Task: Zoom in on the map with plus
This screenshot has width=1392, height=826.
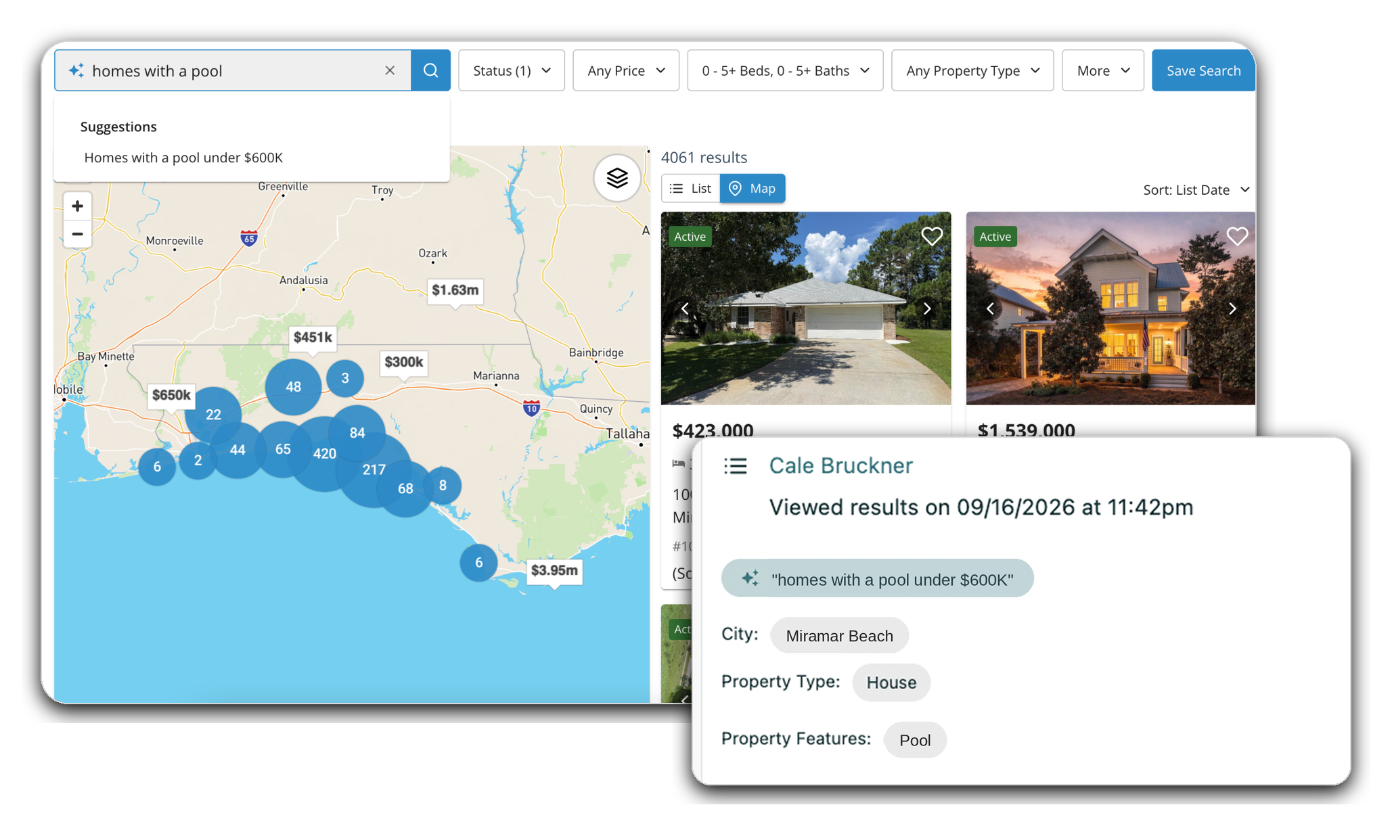Action: pyautogui.click(x=77, y=206)
